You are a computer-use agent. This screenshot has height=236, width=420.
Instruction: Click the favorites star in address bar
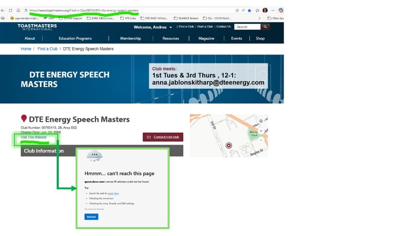coord(249,10)
